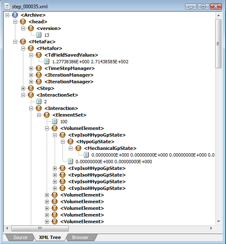Screen dimensions: 226x244
Task: Select the <TdFieldSavedValues> tree label
Action: coord(71,55)
